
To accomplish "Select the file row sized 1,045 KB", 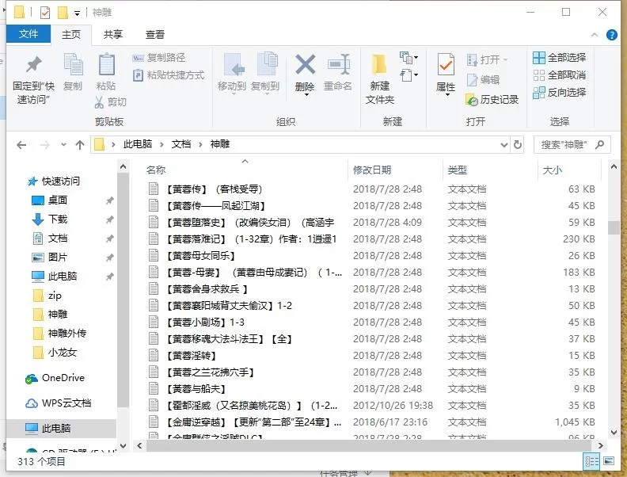I will point(371,422).
